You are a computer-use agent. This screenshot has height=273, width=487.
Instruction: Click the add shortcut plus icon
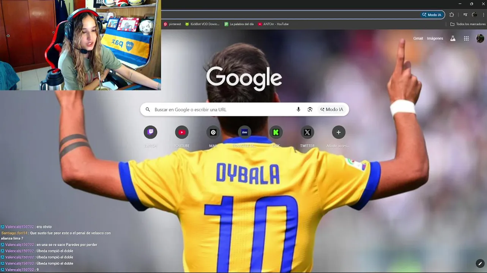click(339, 132)
